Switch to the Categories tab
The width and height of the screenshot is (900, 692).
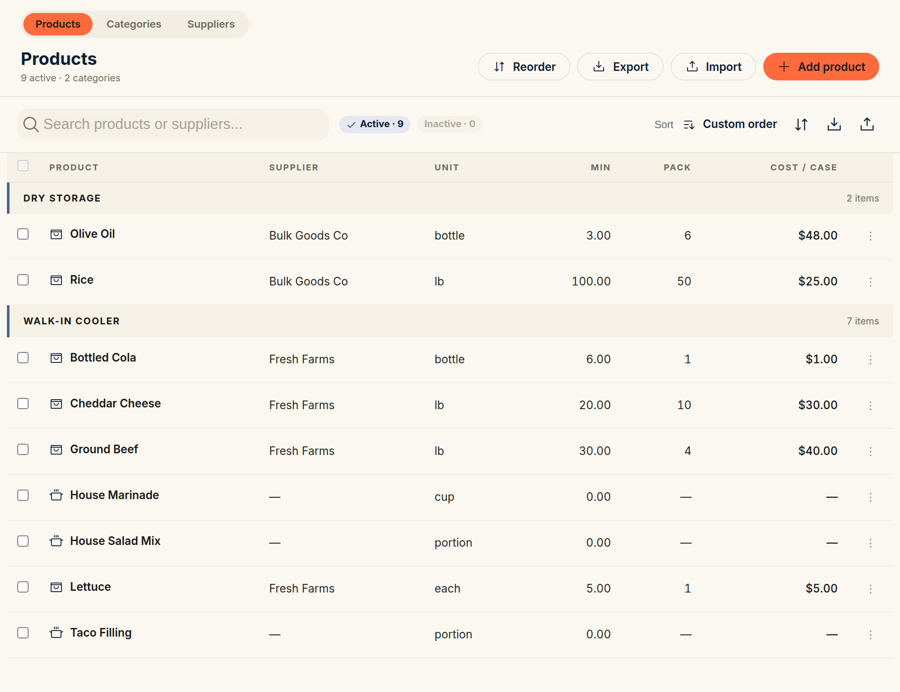click(x=134, y=24)
